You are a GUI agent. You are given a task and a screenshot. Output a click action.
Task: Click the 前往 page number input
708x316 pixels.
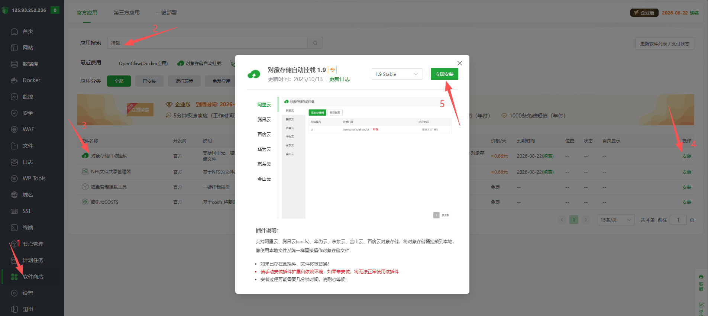(x=678, y=220)
